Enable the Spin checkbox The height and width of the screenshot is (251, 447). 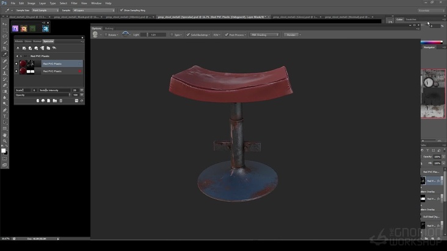coord(172,35)
